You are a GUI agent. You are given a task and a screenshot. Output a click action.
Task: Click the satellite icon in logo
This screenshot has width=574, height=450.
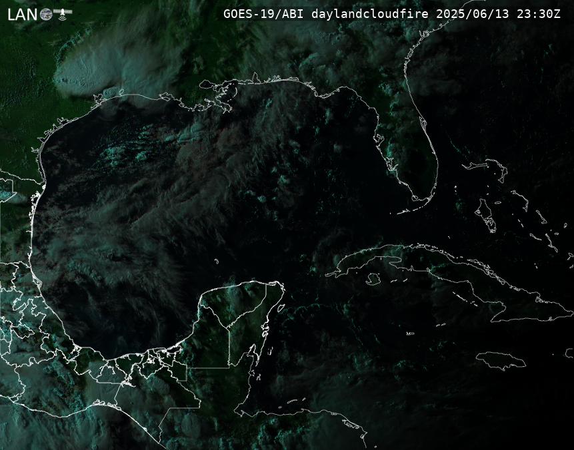(x=63, y=13)
